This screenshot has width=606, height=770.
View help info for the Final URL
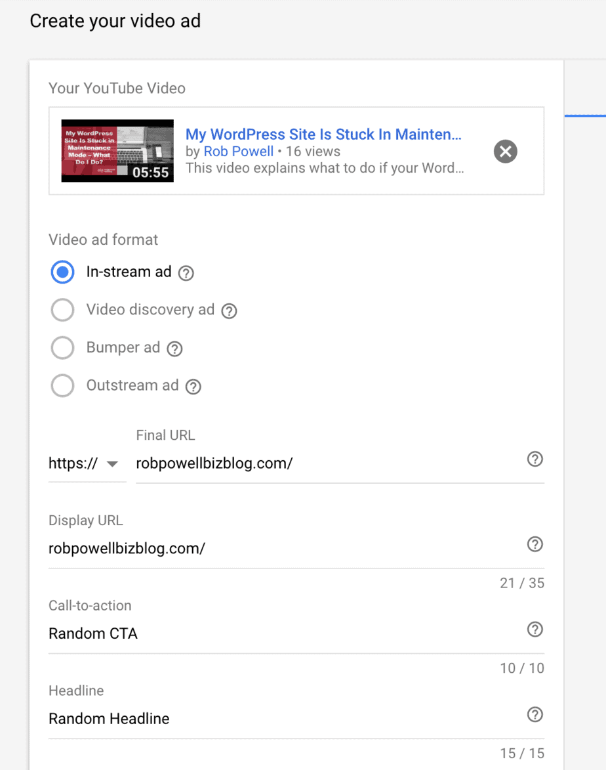click(535, 460)
